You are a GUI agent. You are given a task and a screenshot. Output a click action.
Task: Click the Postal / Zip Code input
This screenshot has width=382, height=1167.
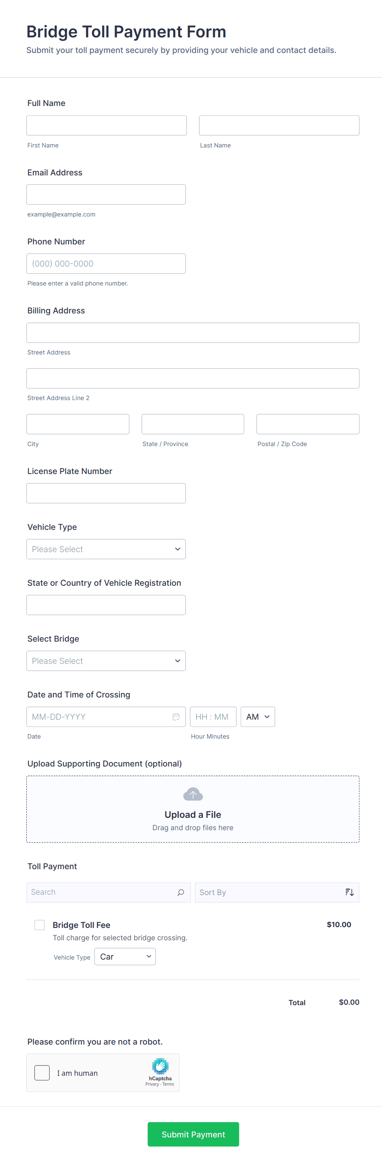tap(307, 424)
